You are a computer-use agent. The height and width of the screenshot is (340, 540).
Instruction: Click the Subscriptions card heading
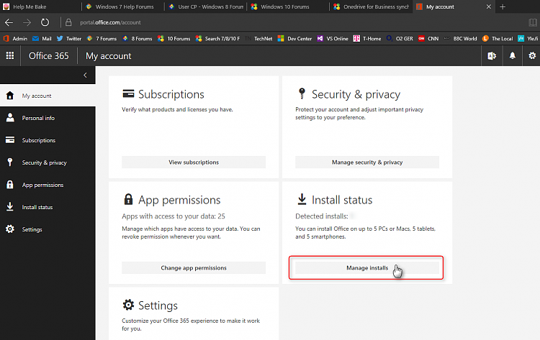coord(171,94)
